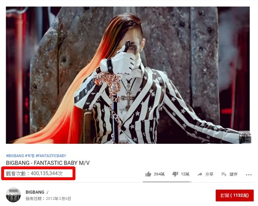Screen dimensions: 258x206
Task: Open the three-dot more actions menu
Action: 249,174
